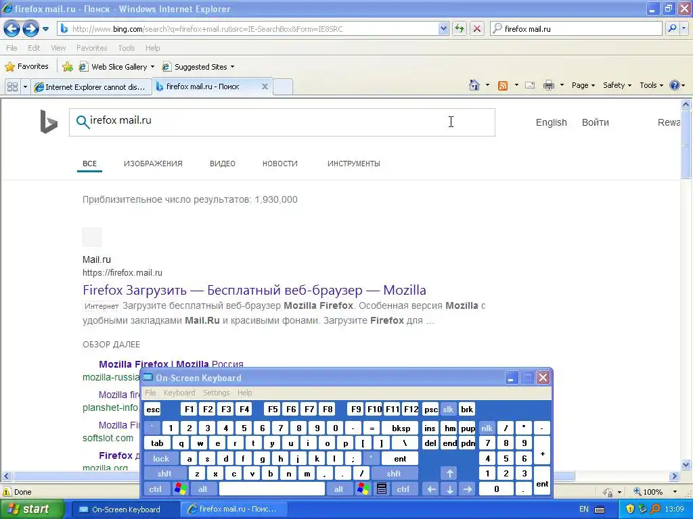Click the Read Mail envelope icon

click(x=530, y=85)
